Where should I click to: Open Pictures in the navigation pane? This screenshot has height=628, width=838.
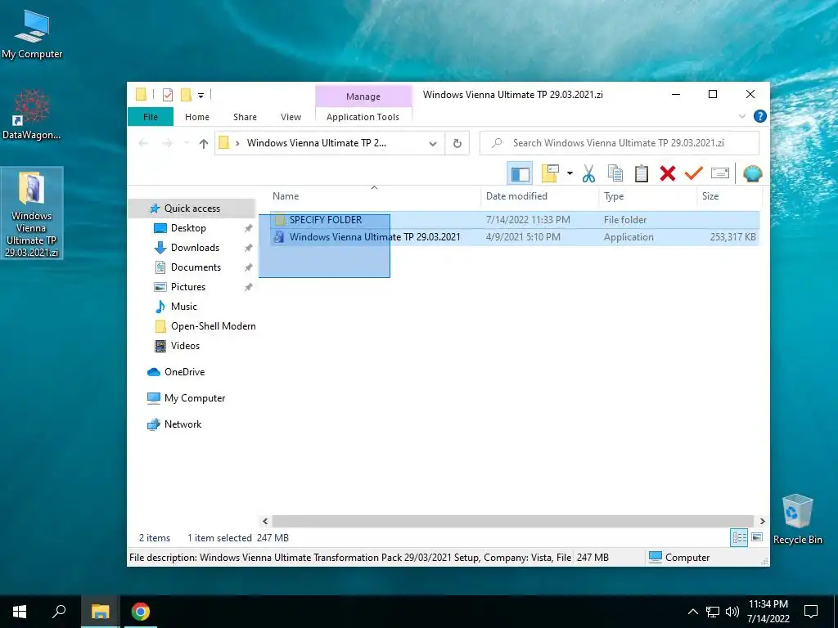(187, 287)
